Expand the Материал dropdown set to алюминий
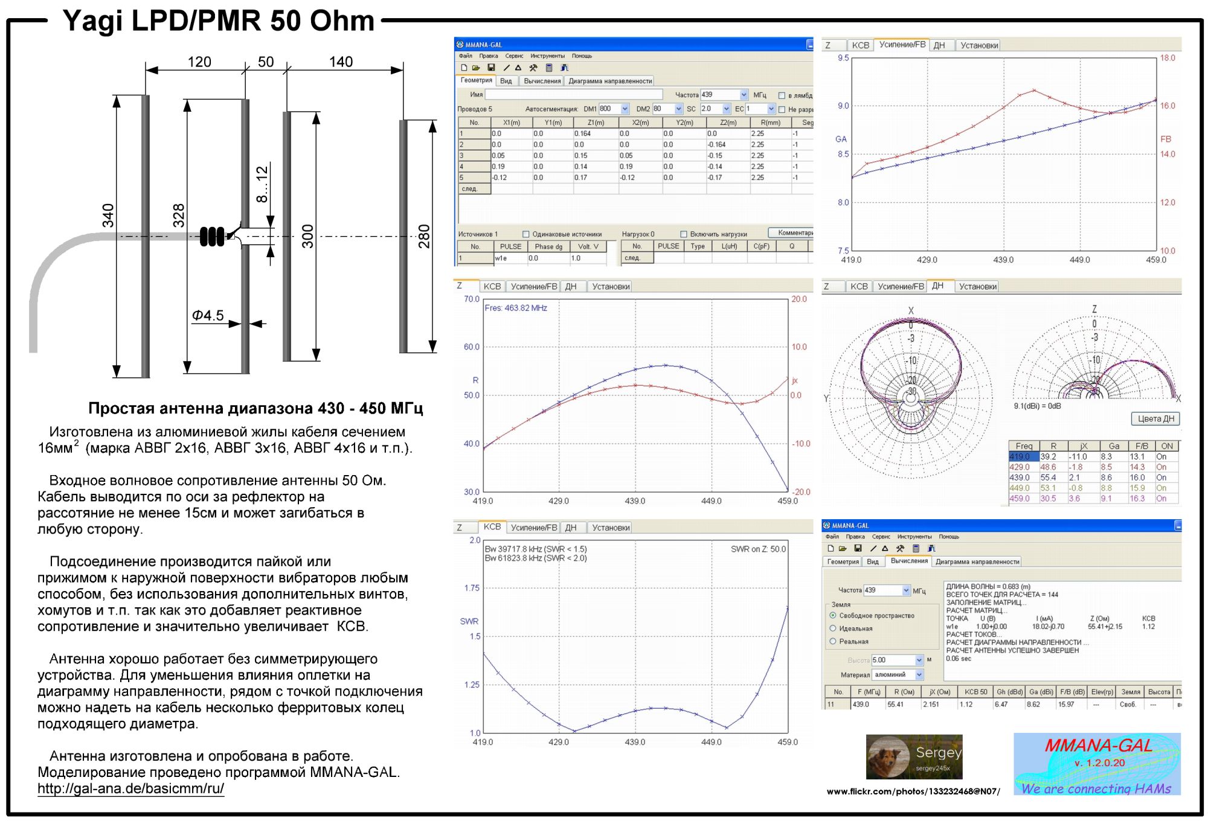This screenshot has width=1208, height=821. (919, 675)
